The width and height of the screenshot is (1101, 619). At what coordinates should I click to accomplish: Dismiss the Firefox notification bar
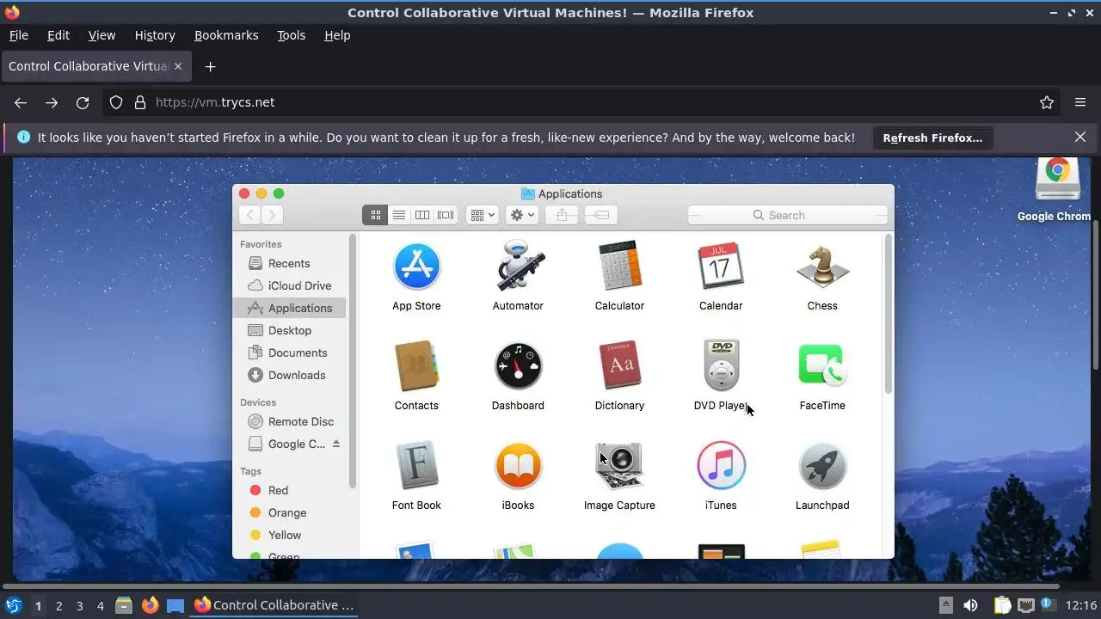1080,137
